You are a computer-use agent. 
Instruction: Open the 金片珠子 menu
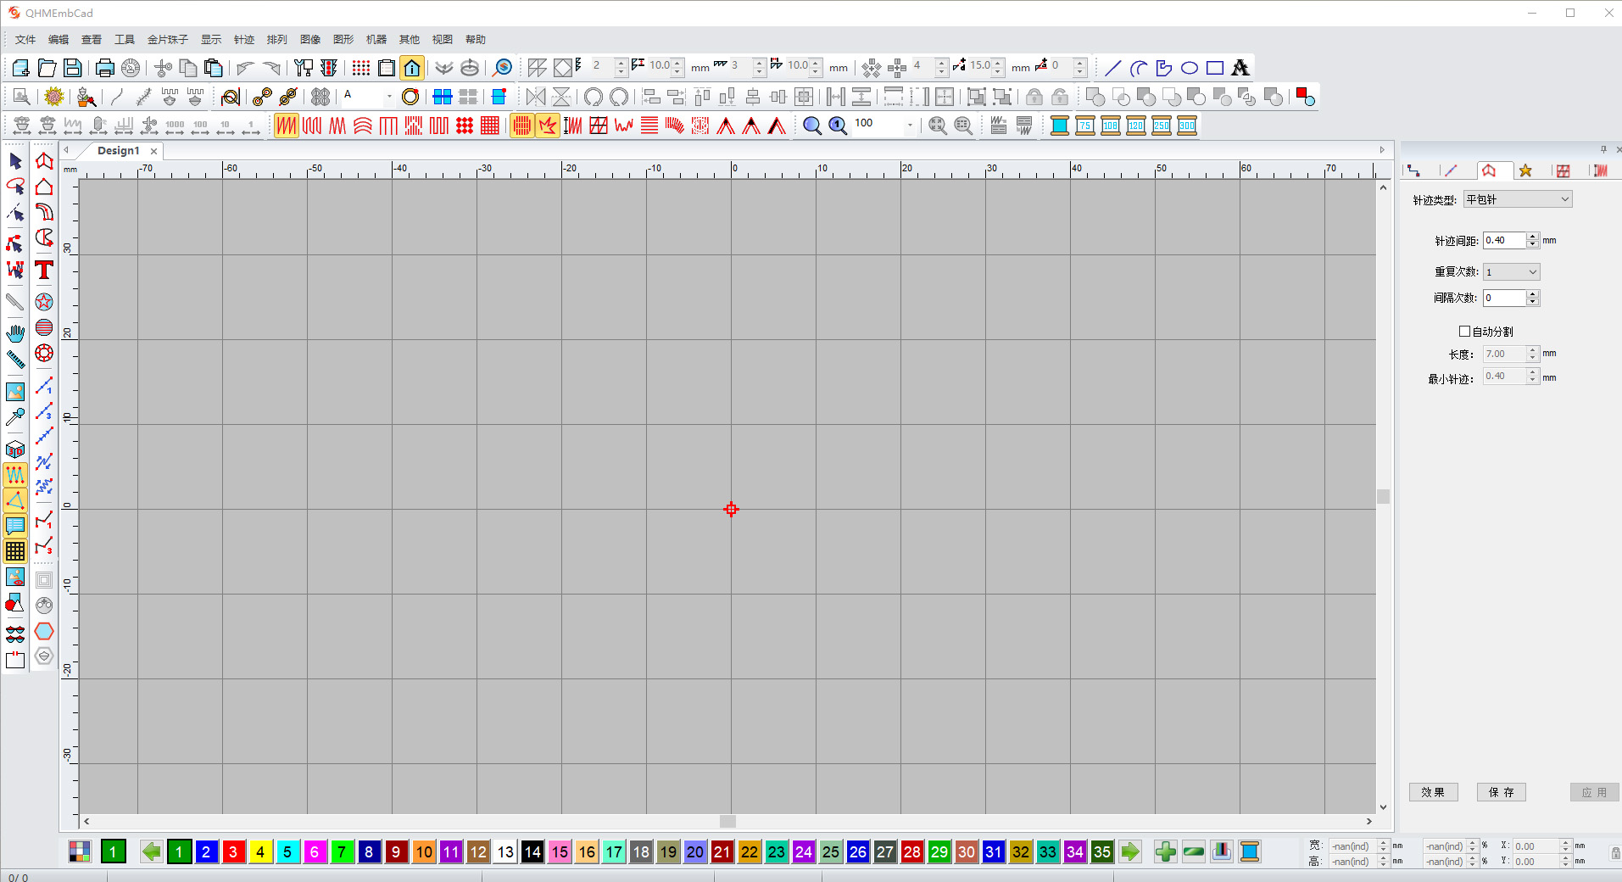[168, 40]
